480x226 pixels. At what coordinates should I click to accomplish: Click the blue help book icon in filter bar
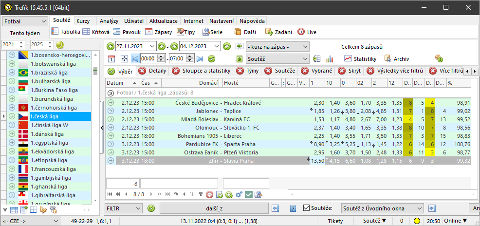293,208
